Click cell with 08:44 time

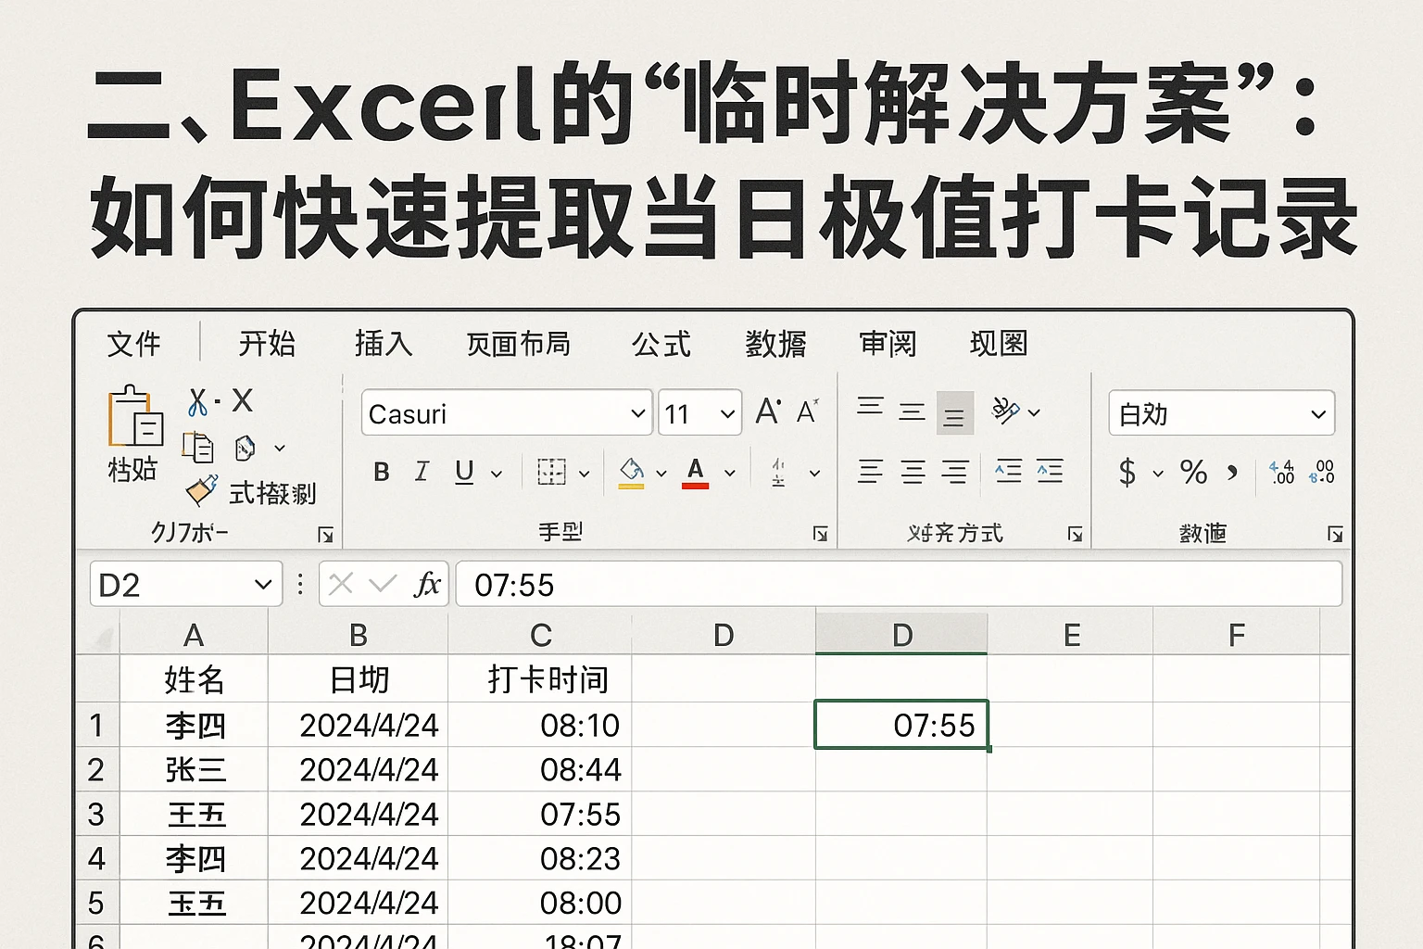[x=541, y=769]
